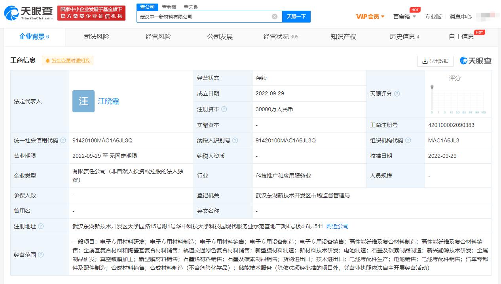
Task: Expand the VIP会员 dropdown
Action: [370, 17]
